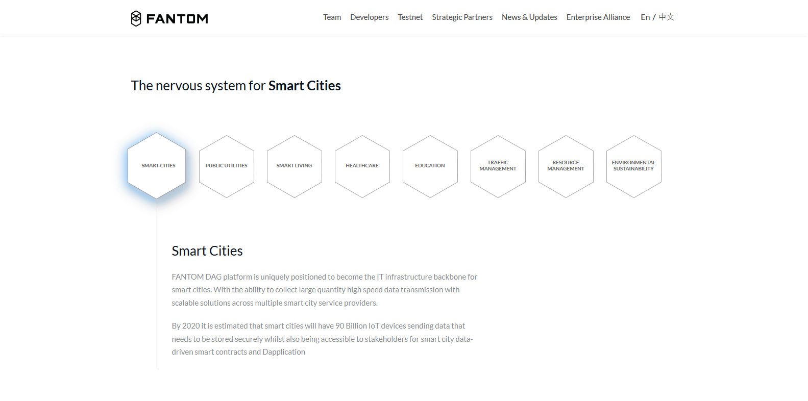Visit Enterprise Alliance page

pos(598,17)
